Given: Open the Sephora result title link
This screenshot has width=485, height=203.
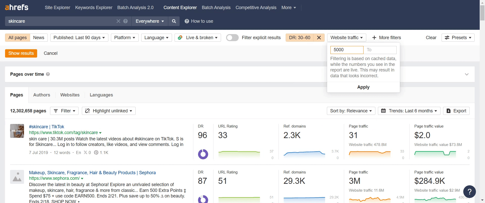Looking at the screenshot, I should coord(92,173).
